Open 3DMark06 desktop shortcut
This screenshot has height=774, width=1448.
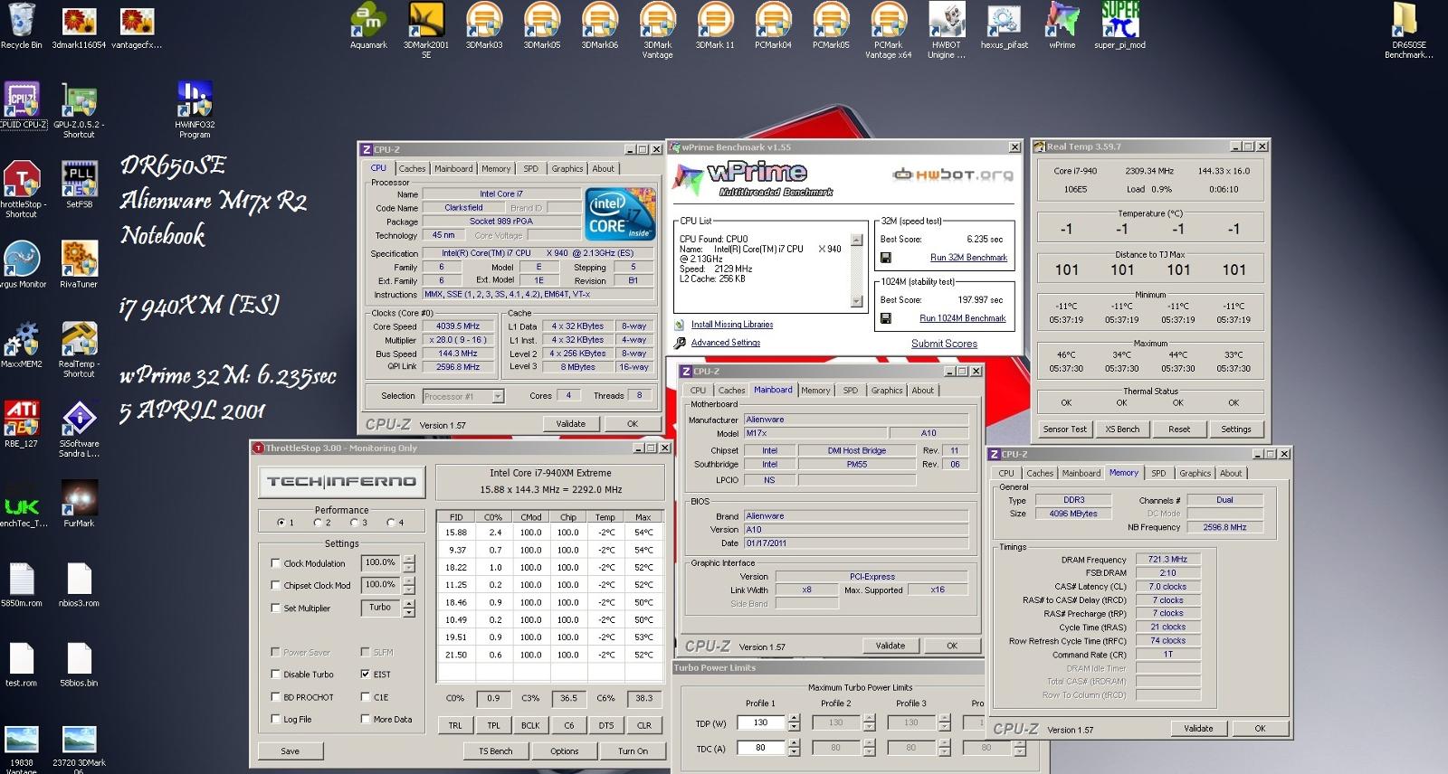(600, 25)
